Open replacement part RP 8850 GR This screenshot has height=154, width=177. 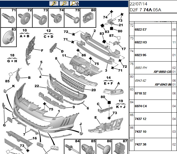163,72
